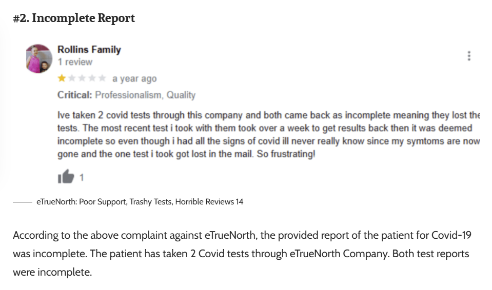The image size is (492, 290).
Task: Click the paragraph beginning "According to the above complaint"
Action: [x=242, y=254]
